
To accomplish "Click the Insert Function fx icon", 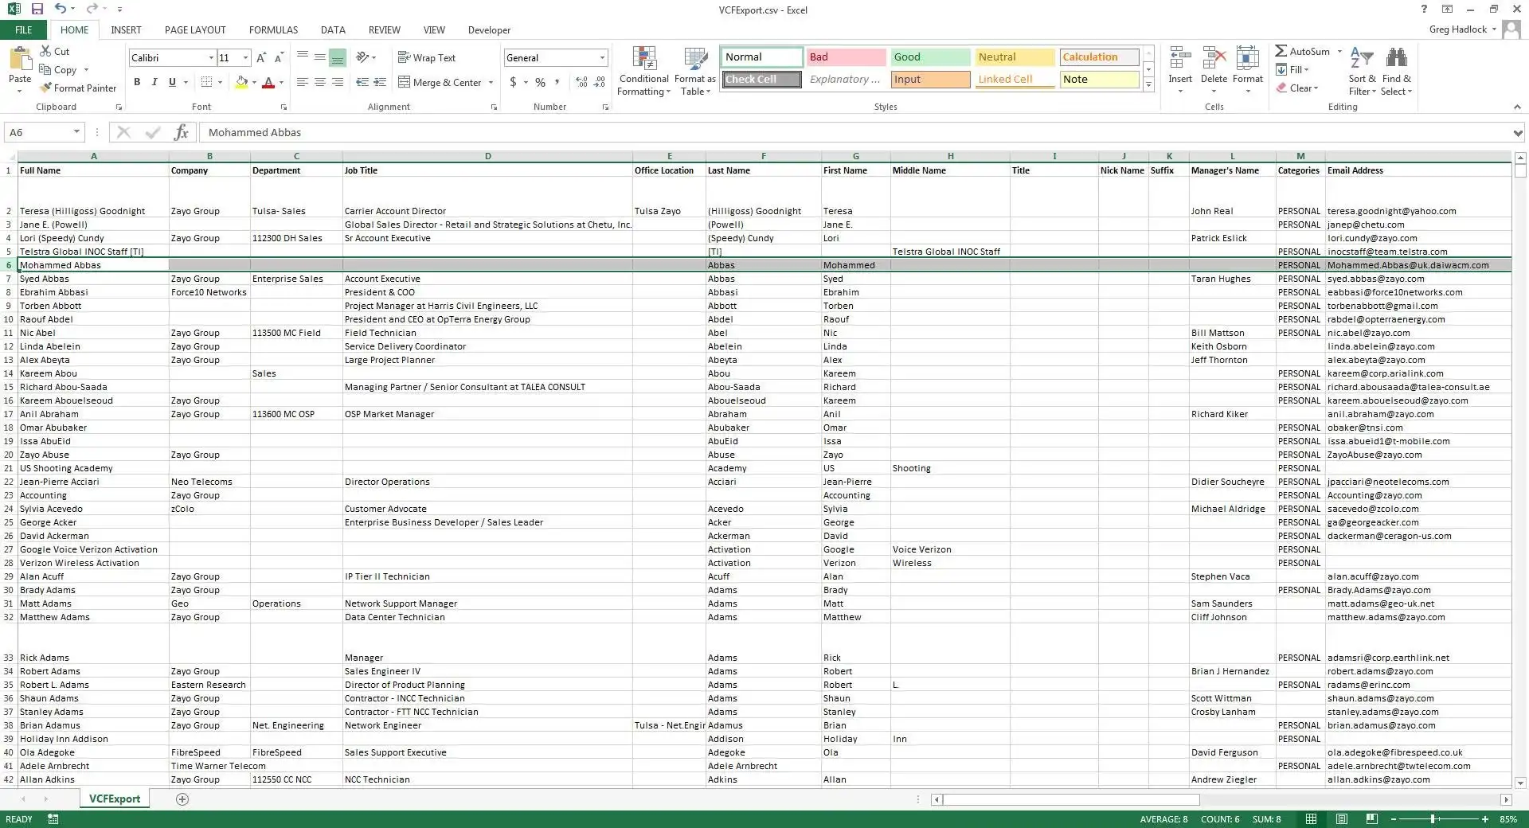I will click(182, 132).
